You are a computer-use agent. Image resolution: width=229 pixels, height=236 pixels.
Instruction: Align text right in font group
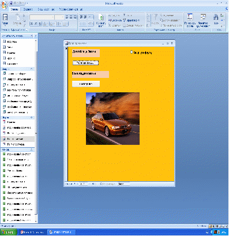pyautogui.click(x=74, y=17)
